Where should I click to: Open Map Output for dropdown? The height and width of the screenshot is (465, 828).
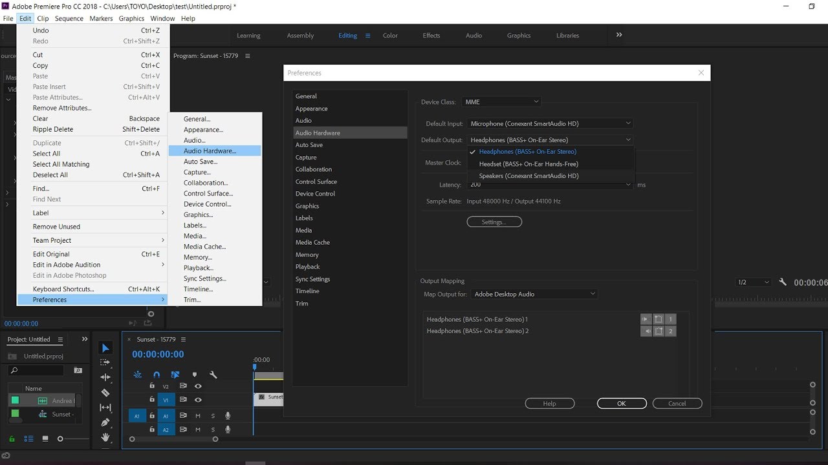point(534,294)
